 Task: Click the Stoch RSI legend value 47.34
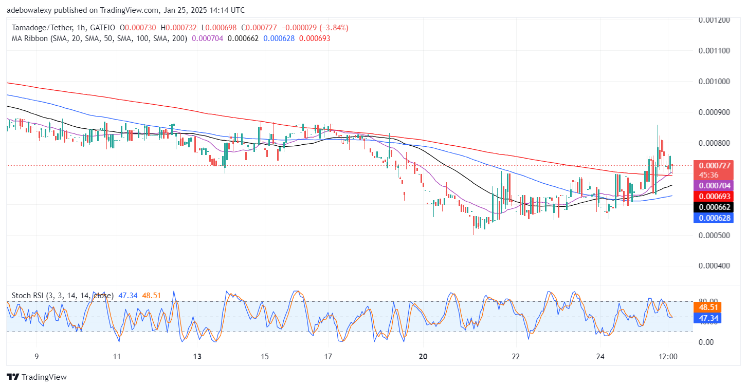point(127,296)
